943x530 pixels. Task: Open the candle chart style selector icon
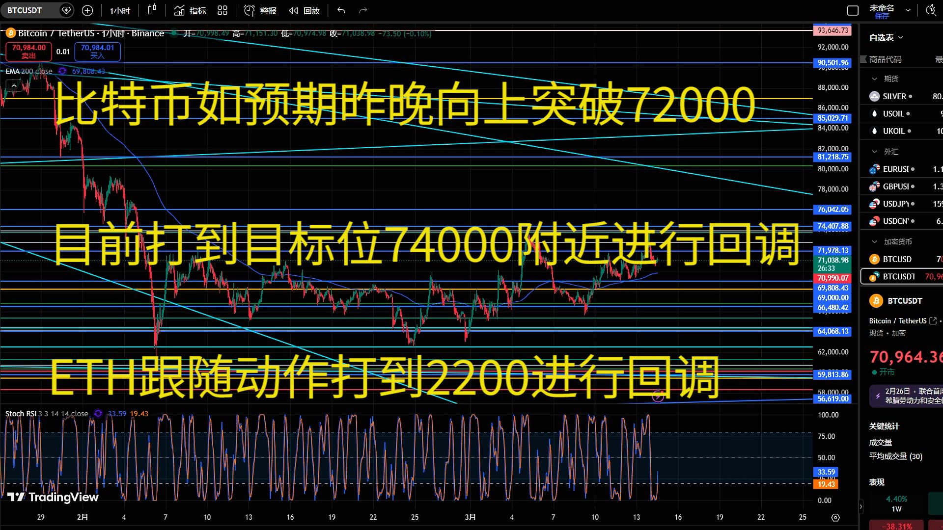click(x=152, y=10)
